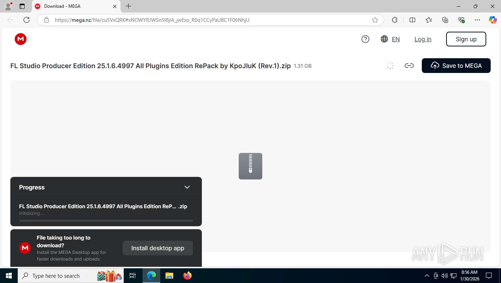Go back with the browser back arrow
This screenshot has height=283, width=501.
click(10, 20)
